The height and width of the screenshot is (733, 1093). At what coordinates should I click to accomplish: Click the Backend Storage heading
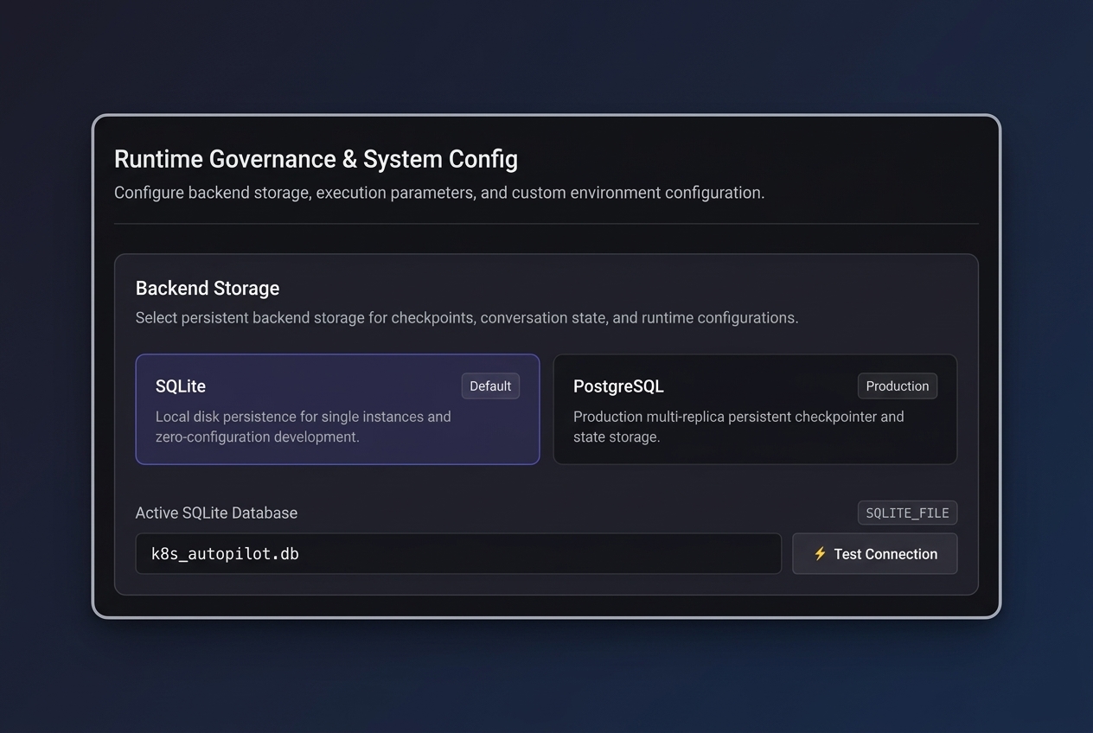coord(208,288)
